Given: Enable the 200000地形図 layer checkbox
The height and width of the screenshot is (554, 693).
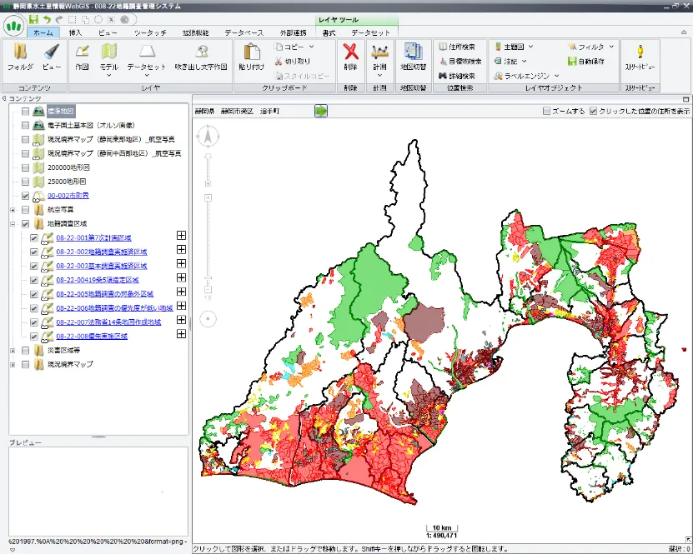Looking at the screenshot, I should tap(25, 167).
